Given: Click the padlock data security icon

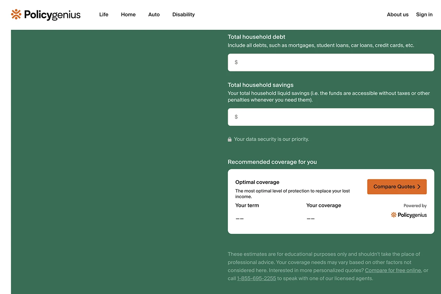Looking at the screenshot, I should pos(230,139).
